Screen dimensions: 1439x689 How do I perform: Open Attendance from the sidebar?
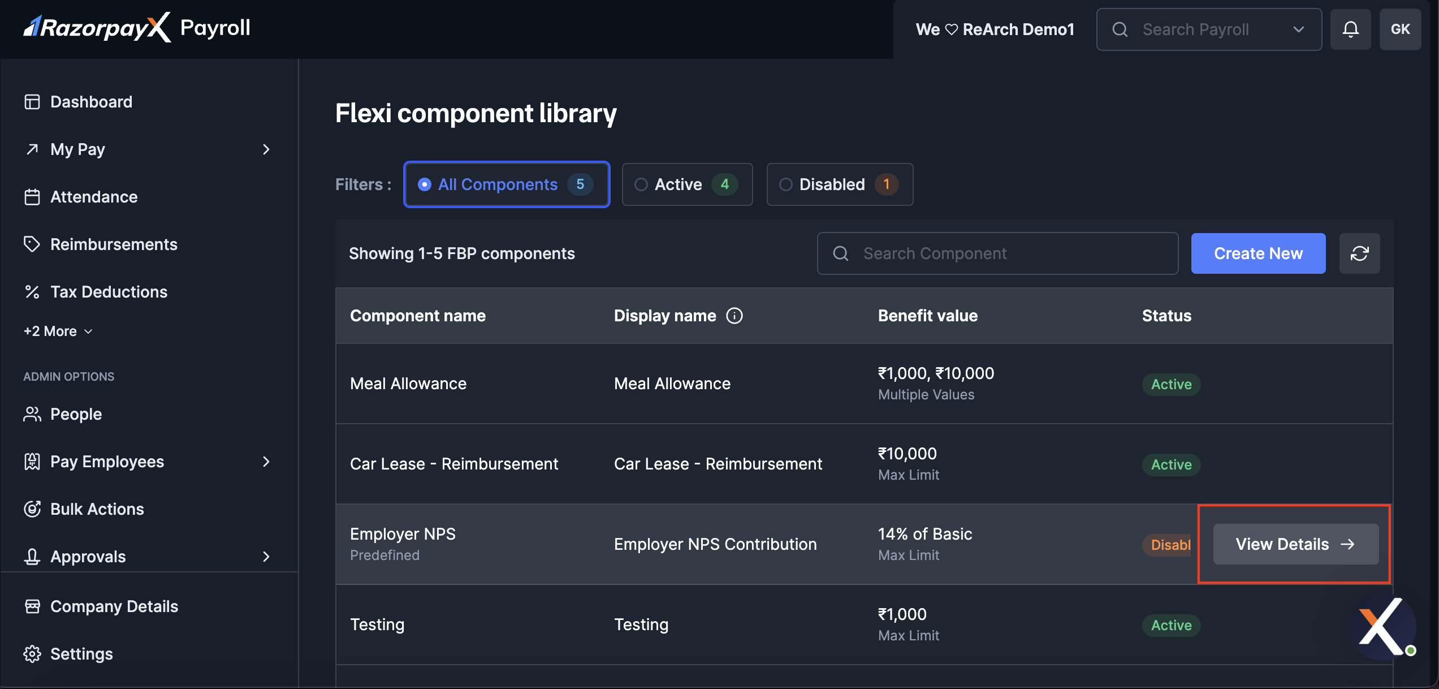(x=94, y=197)
